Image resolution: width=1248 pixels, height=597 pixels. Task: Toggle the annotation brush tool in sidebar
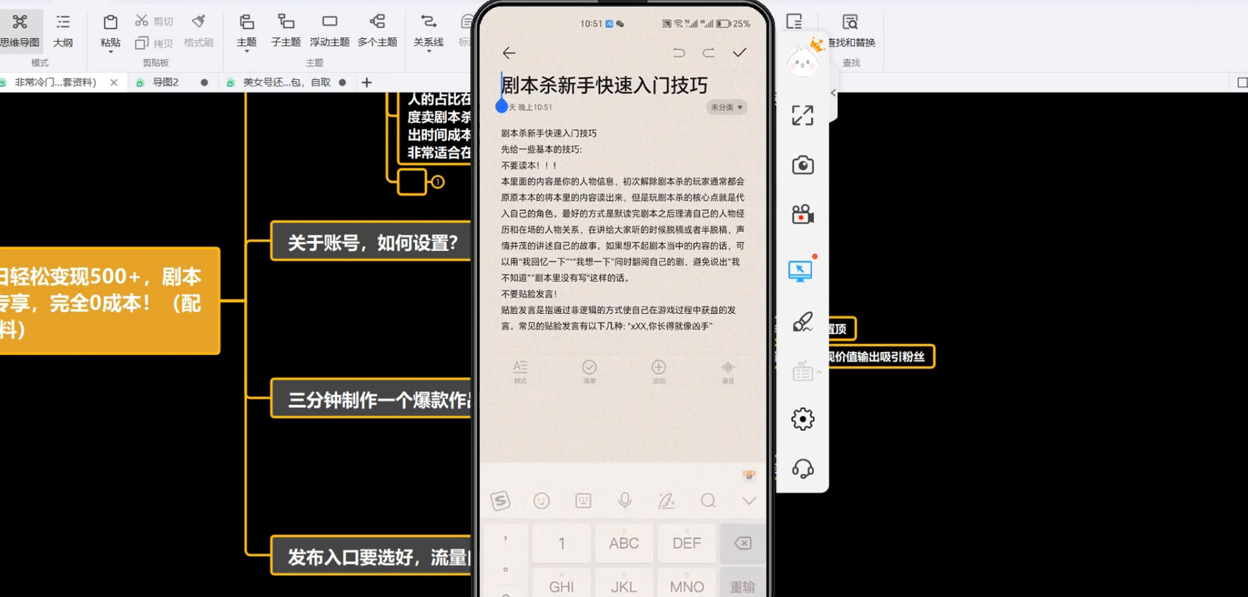[x=802, y=322]
